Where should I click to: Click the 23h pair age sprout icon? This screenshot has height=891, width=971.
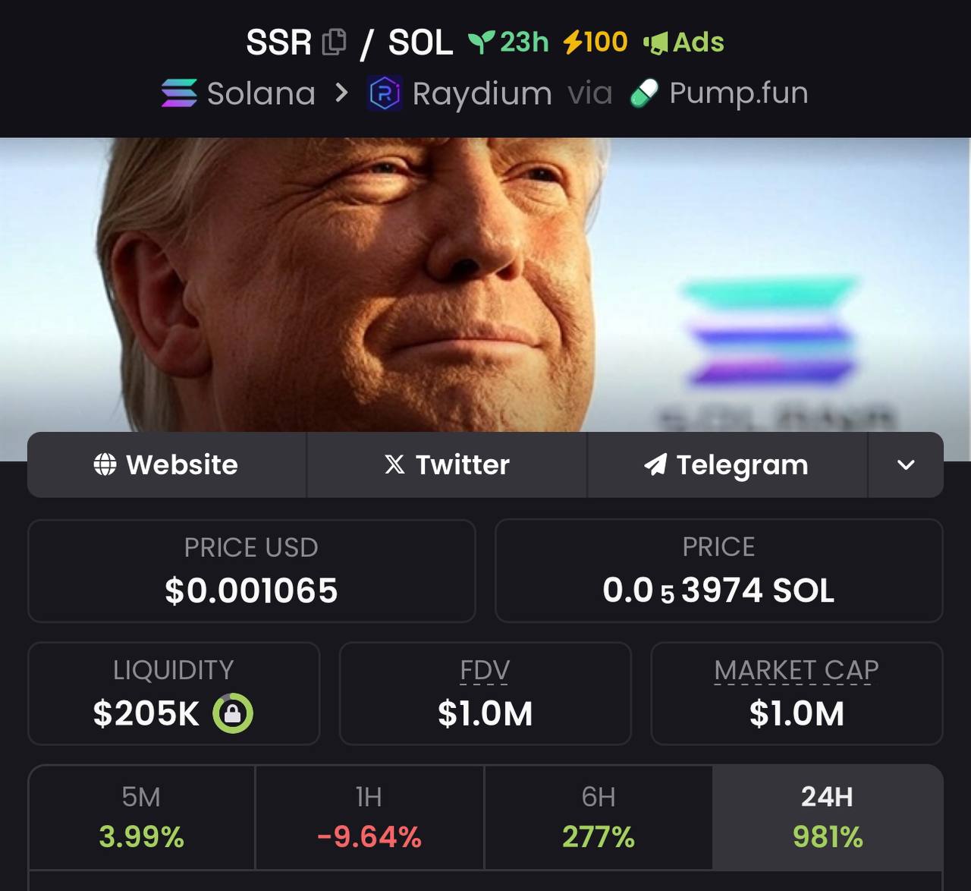tap(482, 42)
